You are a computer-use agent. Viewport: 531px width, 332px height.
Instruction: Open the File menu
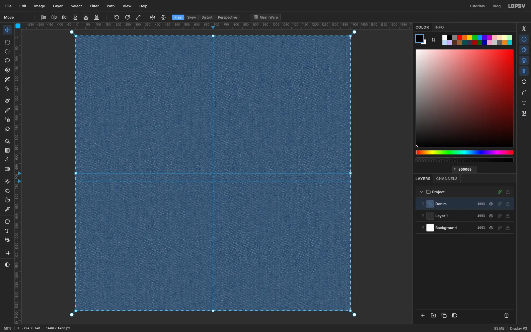coord(8,6)
